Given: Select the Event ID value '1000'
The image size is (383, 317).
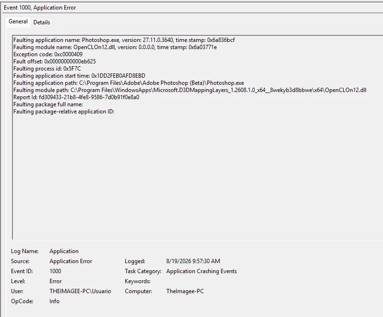Looking at the screenshot, I should (55, 271).
